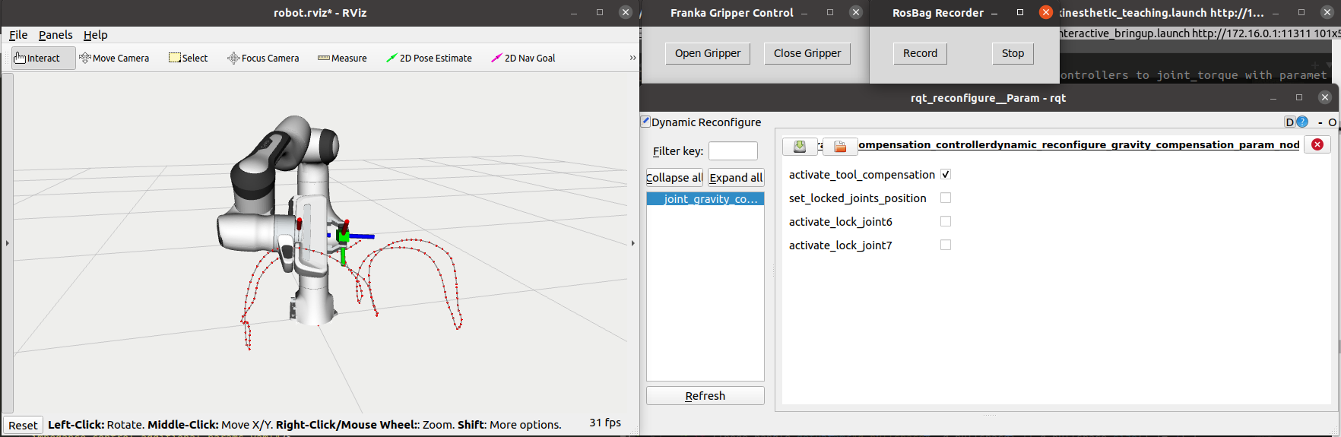Click the D dock icon in rqt
This screenshot has height=437, width=1341.
tap(1289, 122)
